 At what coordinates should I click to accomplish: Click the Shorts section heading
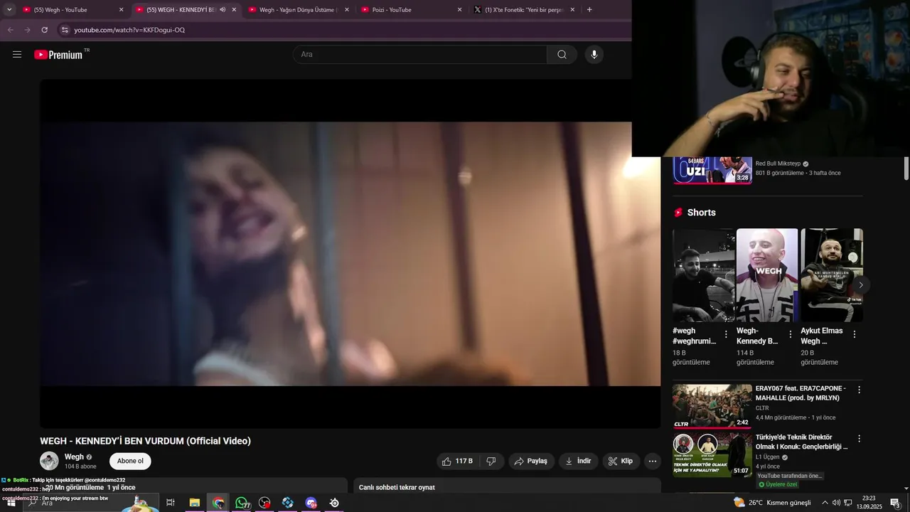(702, 213)
